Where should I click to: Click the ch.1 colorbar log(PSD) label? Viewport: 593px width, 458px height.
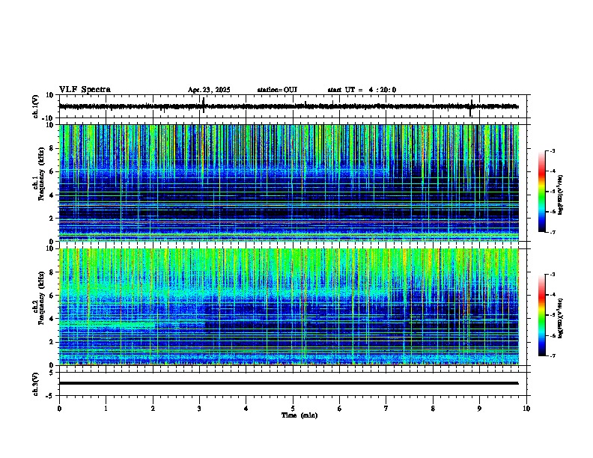tap(560, 195)
